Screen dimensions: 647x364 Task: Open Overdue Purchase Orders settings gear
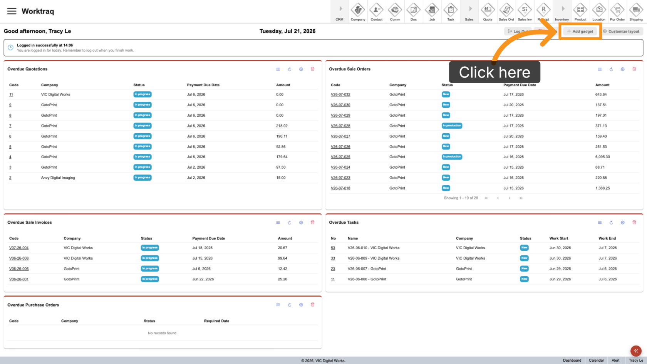pyautogui.click(x=301, y=305)
